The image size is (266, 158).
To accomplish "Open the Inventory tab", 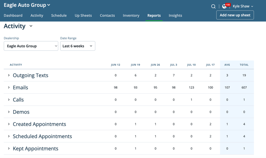I will tap(131, 15).
